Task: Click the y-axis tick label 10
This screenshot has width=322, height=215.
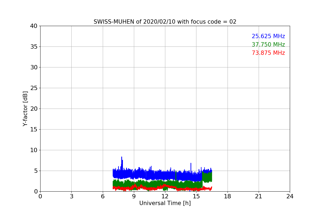Action: pos(34,150)
